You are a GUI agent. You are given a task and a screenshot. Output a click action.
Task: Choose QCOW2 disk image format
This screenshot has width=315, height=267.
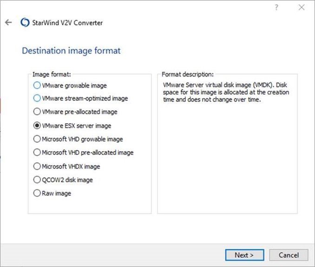(63, 179)
